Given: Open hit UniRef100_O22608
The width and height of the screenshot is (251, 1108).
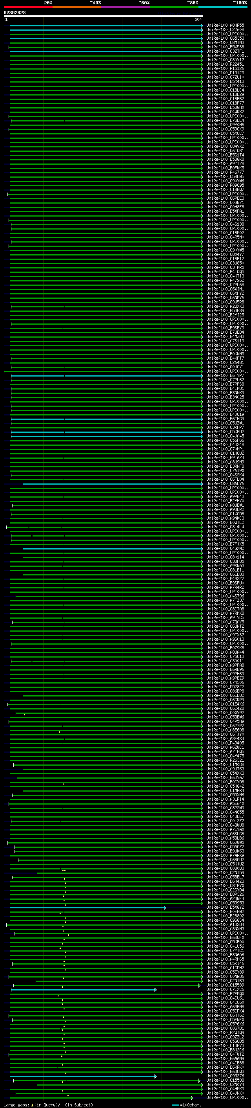Looking at the screenshot, I should [x=225, y=30].
